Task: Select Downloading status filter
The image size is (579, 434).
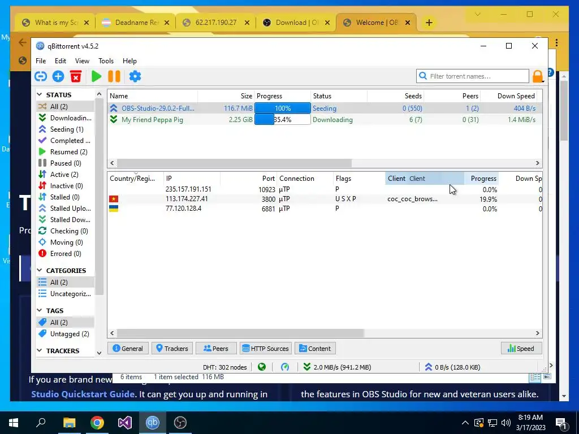Action: click(66, 118)
